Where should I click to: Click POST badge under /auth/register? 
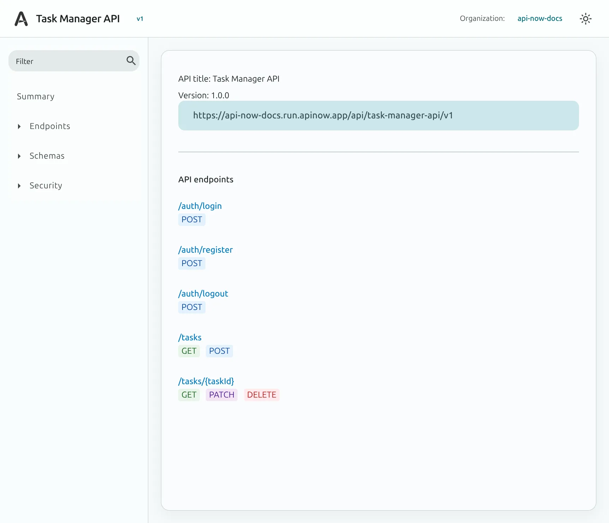[192, 263]
